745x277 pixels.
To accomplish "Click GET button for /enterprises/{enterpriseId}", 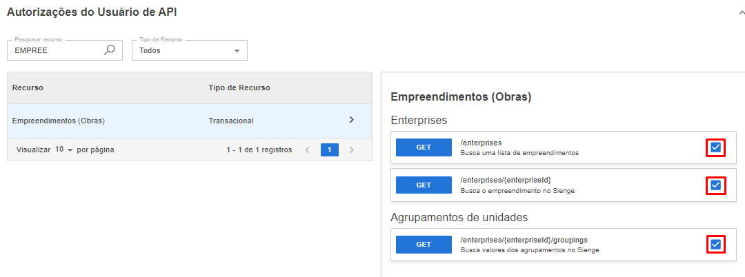I will (x=424, y=185).
